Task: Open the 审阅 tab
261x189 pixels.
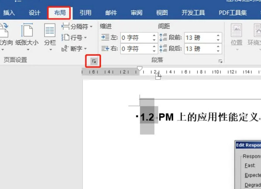Action: coord(136,13)
